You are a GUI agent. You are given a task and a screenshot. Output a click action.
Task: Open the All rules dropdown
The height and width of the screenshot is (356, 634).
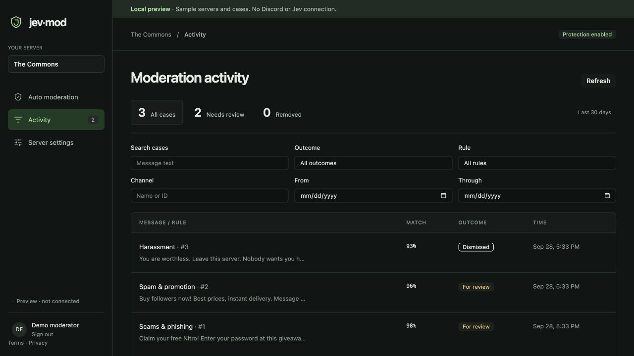(x=537, y=163)
